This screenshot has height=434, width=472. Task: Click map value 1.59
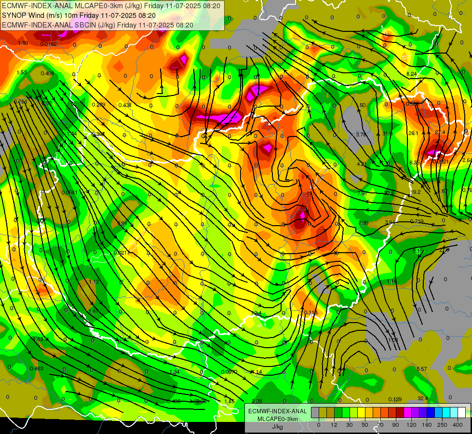23,43
